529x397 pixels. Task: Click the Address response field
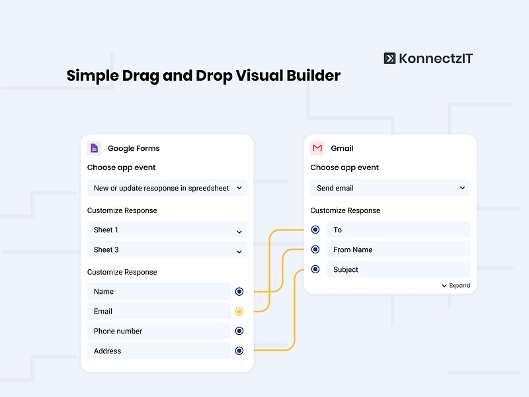159,351
